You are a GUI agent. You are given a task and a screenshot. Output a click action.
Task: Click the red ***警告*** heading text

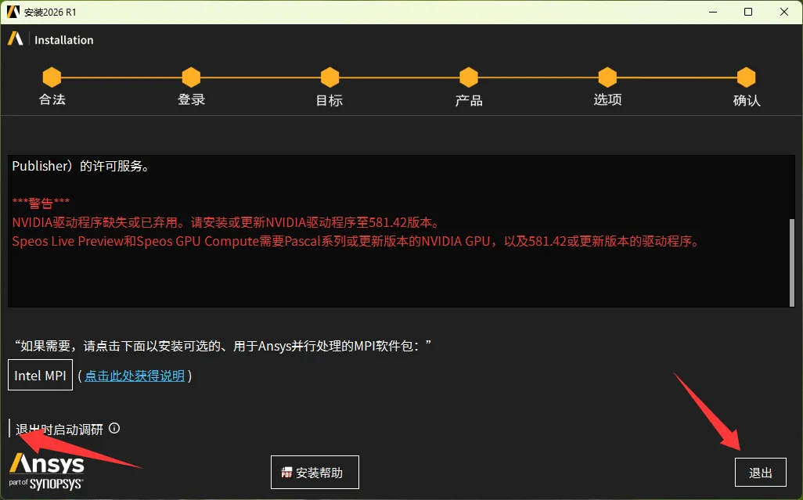tap(41, 203)
